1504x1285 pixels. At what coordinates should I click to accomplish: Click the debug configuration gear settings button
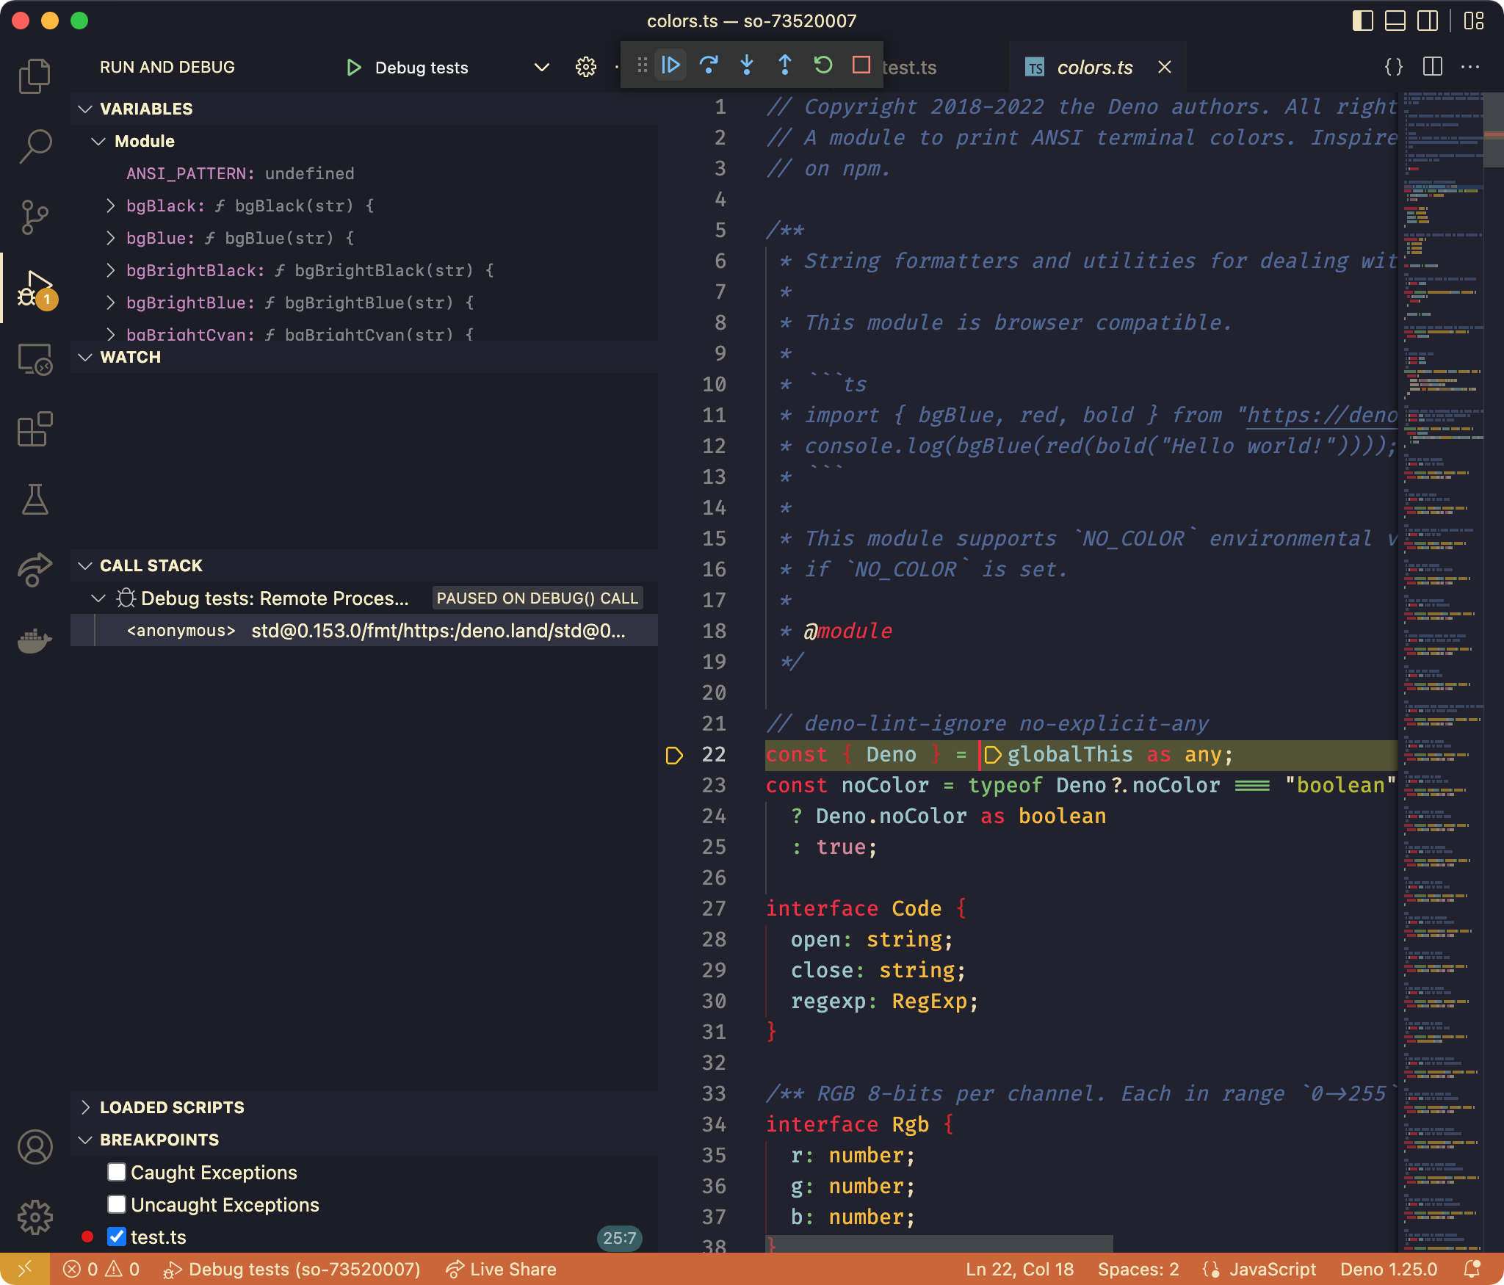point(585,66)
